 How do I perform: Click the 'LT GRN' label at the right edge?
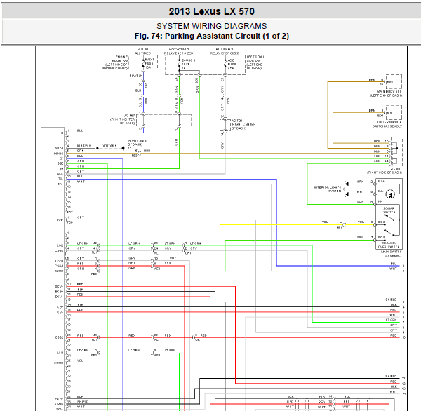392,320
